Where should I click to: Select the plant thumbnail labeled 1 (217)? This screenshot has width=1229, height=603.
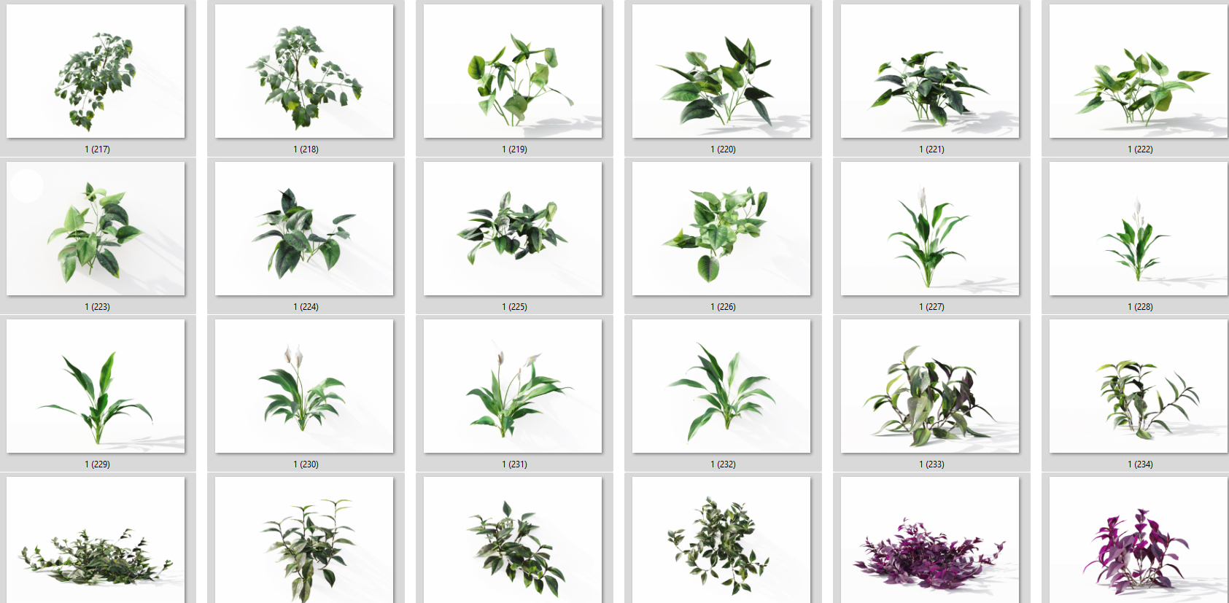click(96, 71)
